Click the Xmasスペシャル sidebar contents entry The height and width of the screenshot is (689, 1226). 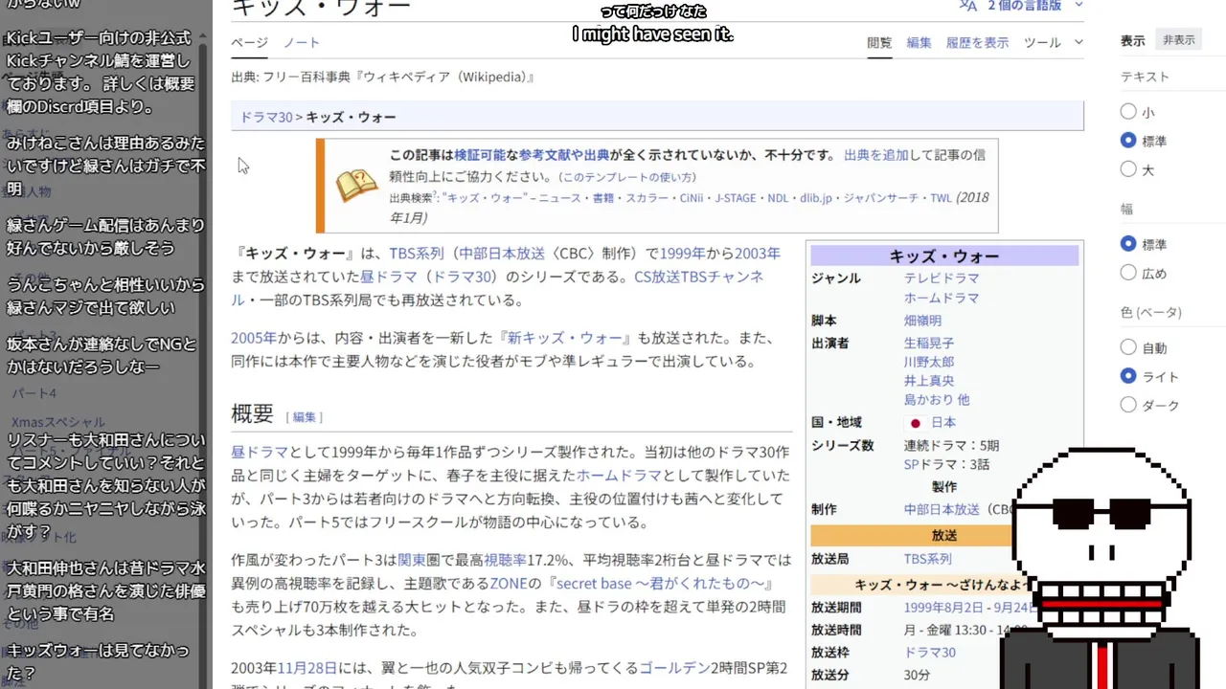click(58, 422)
